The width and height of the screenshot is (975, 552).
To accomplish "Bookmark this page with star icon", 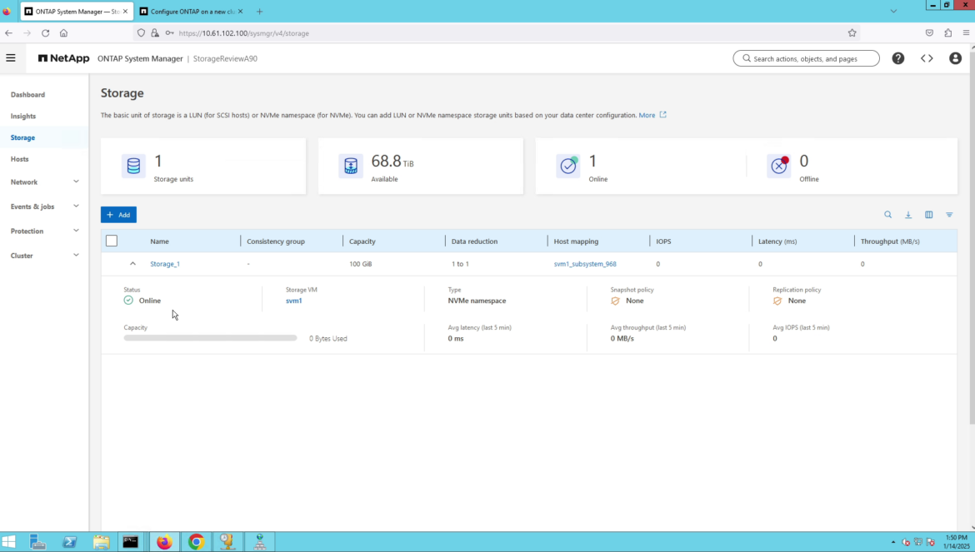I will coord(852,33).
